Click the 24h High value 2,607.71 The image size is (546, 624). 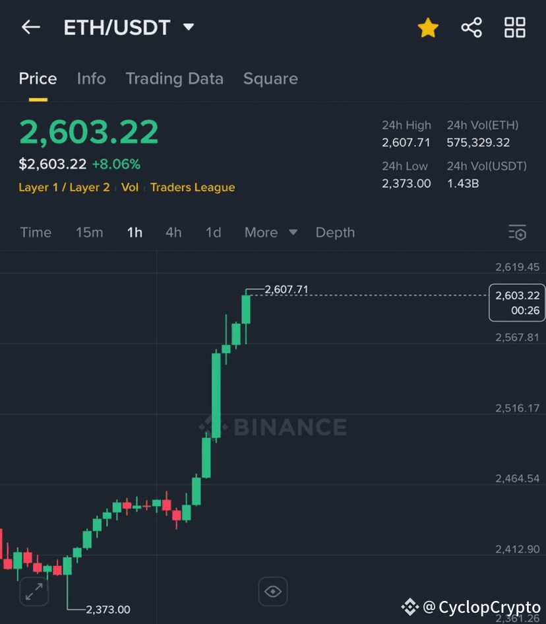406,142
